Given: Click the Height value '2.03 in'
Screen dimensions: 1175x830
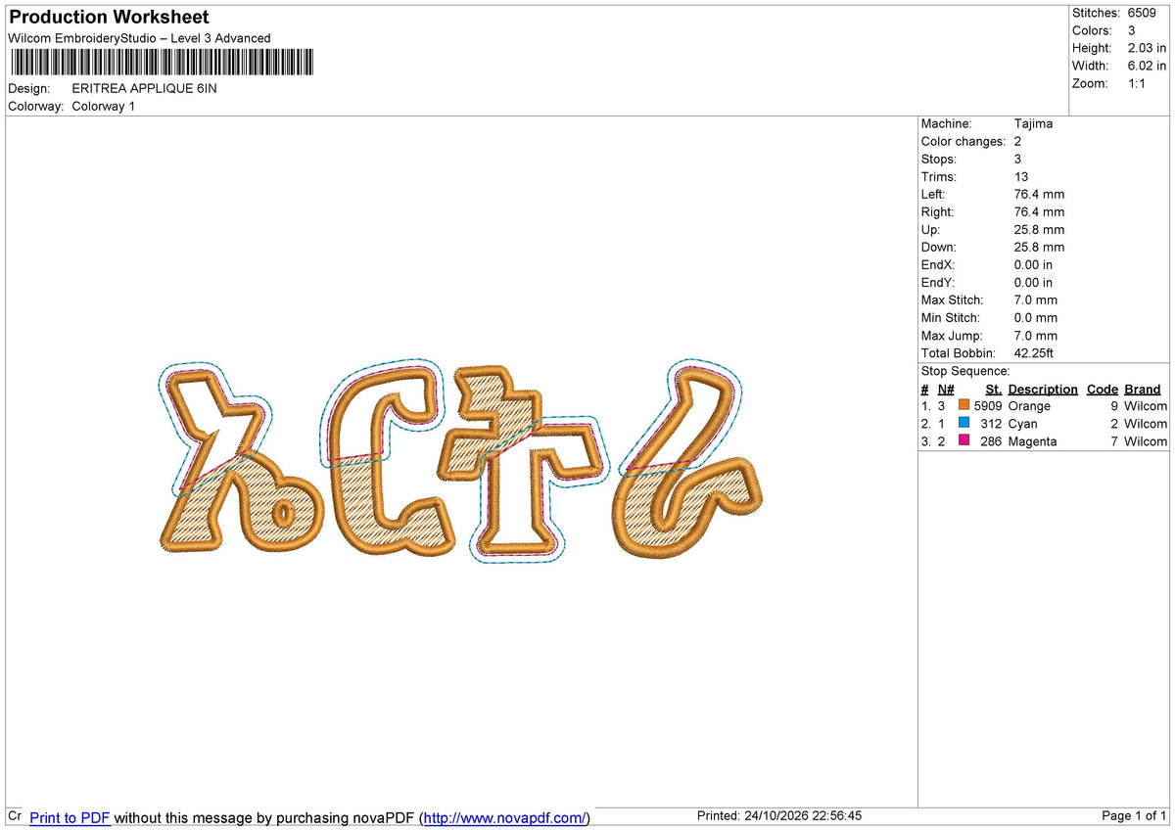Looking at the screenshot, I should pos(1147,48).
